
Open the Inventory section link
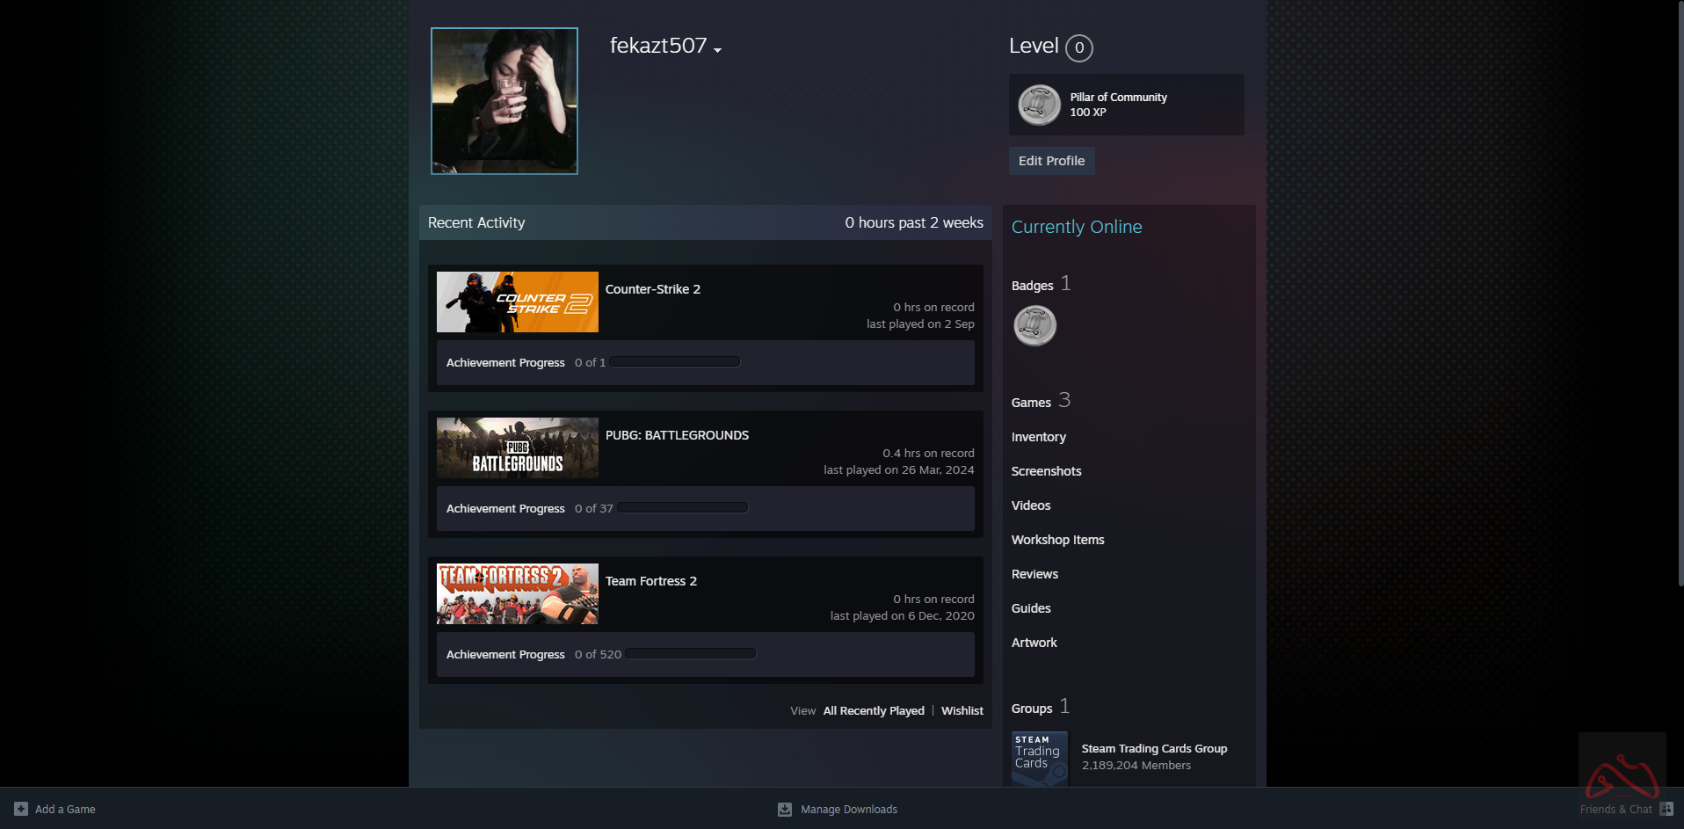(x=1038, y=437)
